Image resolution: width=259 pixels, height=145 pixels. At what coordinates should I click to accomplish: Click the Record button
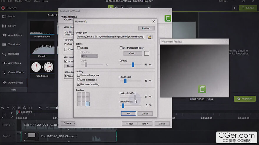click(9, 8)
